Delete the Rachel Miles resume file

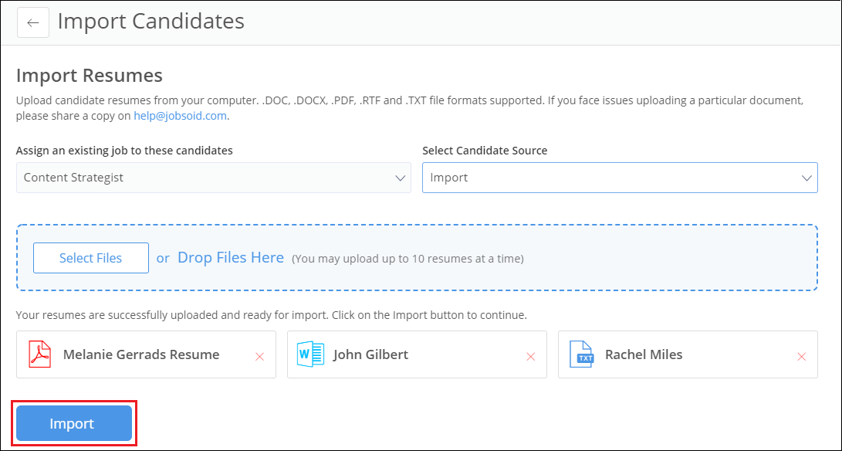(801, 356)
